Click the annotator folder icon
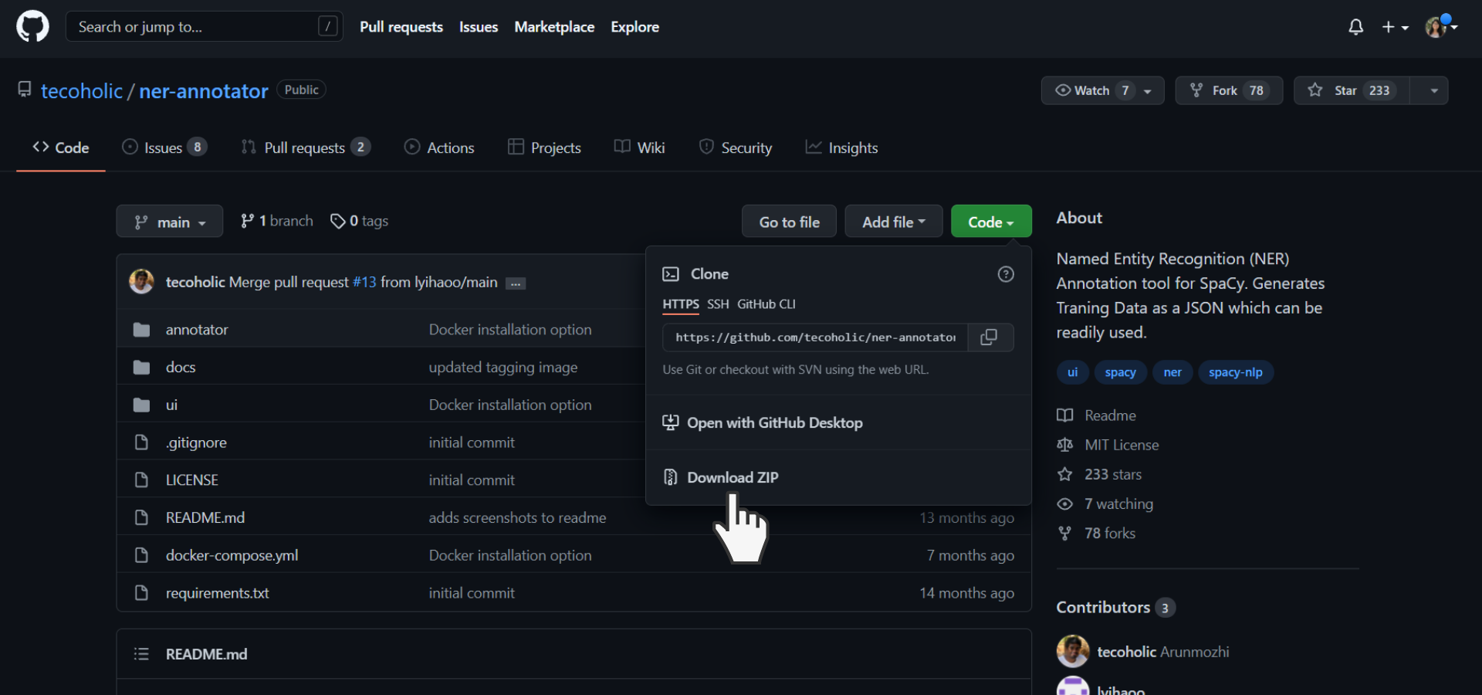This screenshot has height=695, width=1482. pyautogui.click(x=141, y=330)
